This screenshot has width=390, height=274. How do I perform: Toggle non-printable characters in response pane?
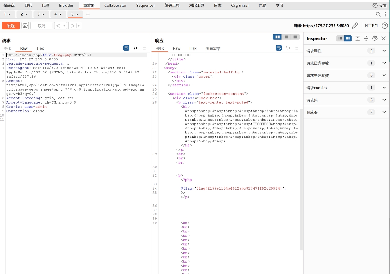coord(288,48)
